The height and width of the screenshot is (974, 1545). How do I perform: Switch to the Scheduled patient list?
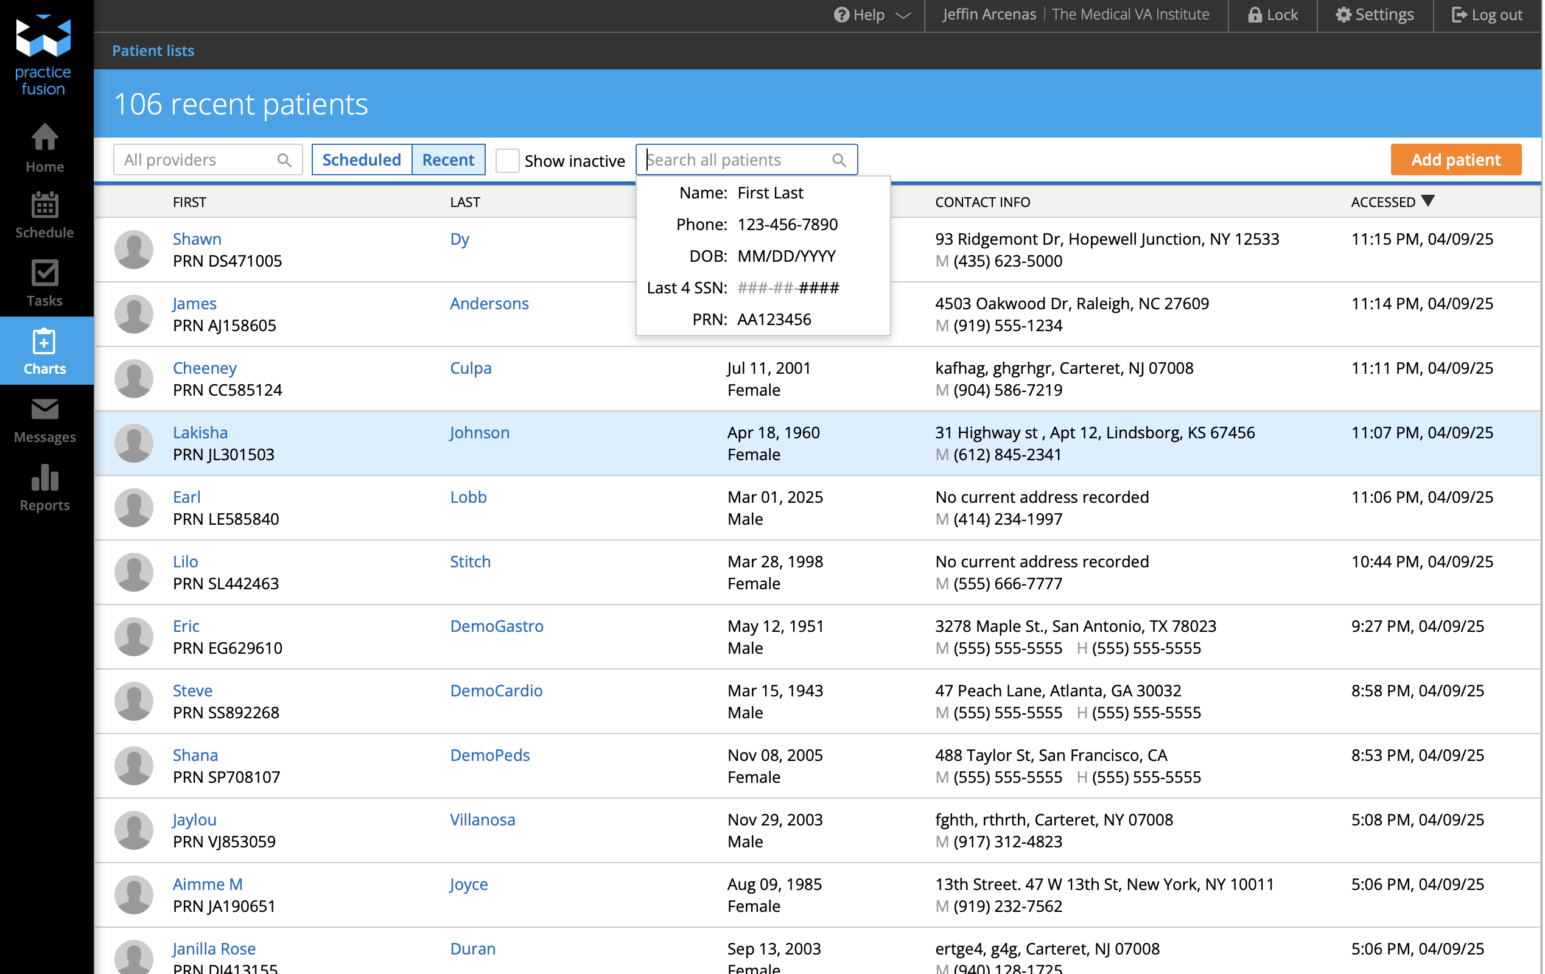[x=361, y=159]
